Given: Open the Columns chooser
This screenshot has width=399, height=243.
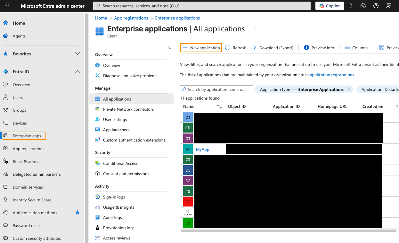Looking at the screenshot, I should click(x=356, y=48).
